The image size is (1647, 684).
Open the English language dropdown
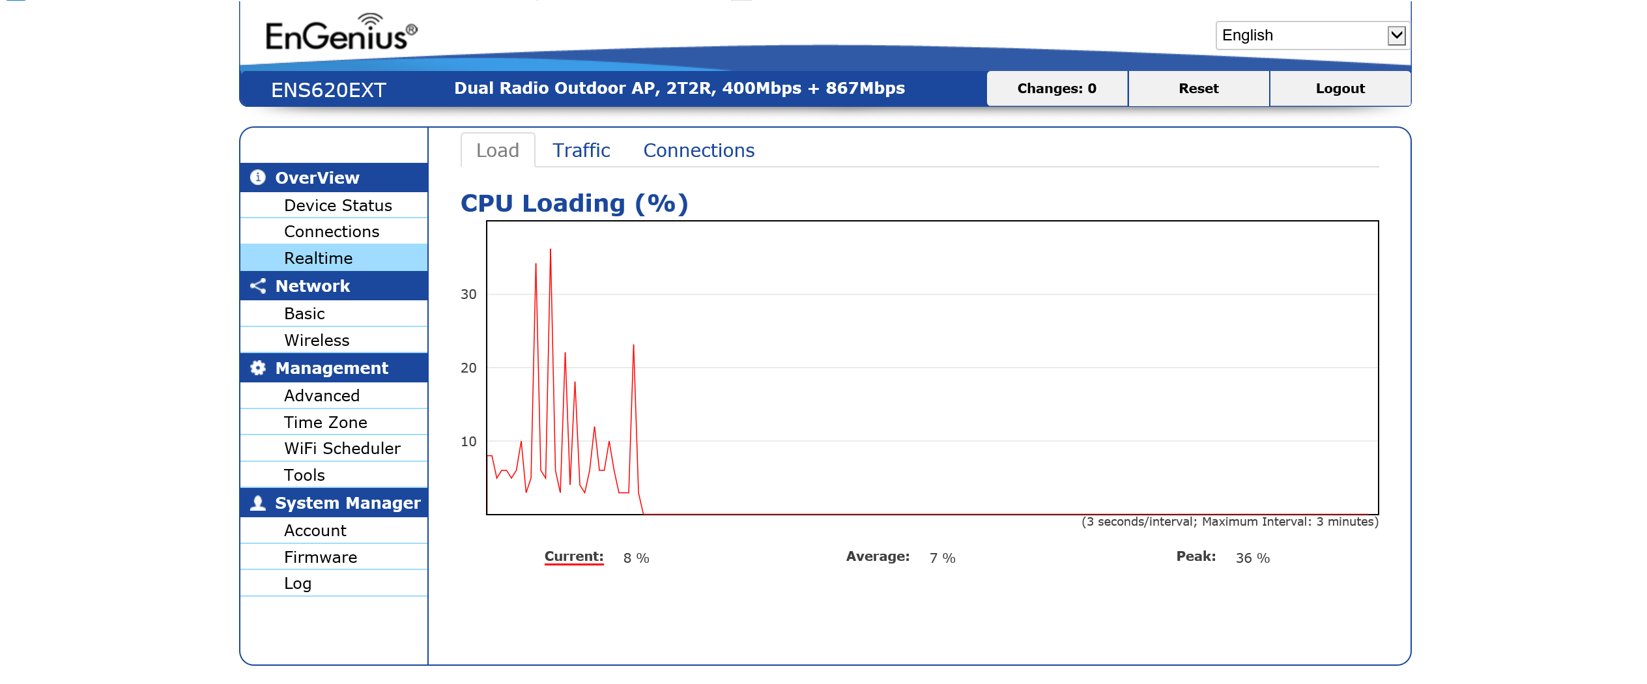coord(1312,35)
